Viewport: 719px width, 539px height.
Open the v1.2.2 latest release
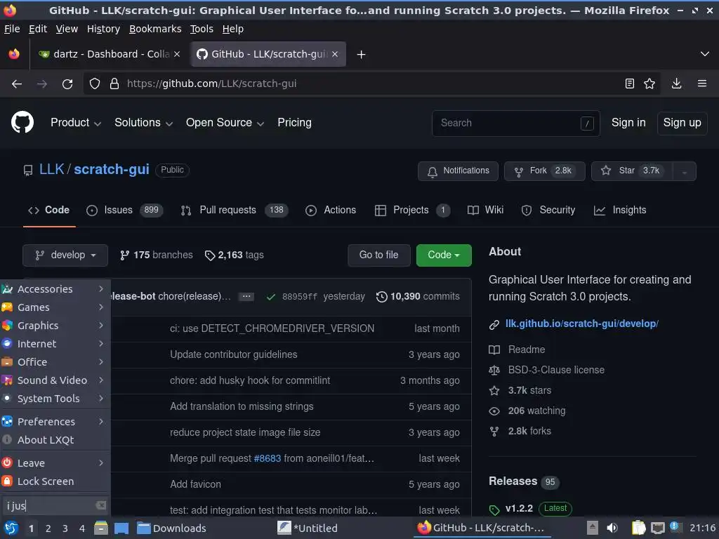click(x=519, y=508)
